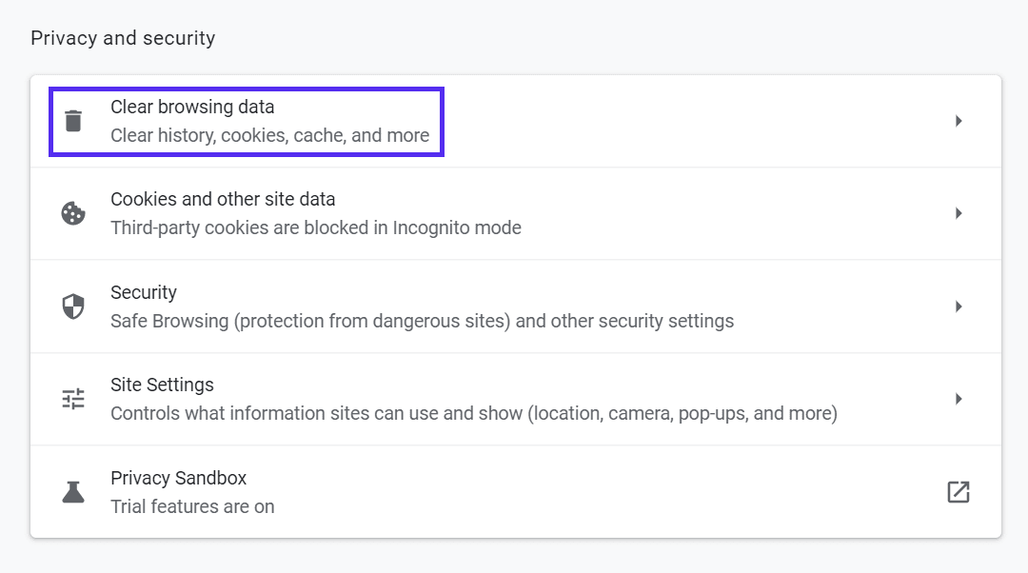This screenshot has height=573, width=1028.
Task: Expand the Clear browsing data section
Action: coord(959,120)
